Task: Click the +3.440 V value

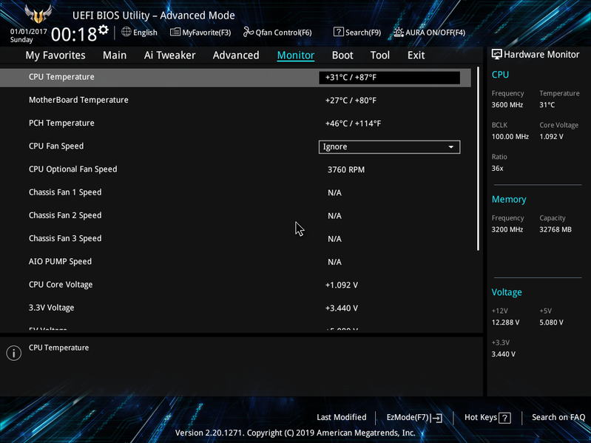Action: click(x=342, y=308)
